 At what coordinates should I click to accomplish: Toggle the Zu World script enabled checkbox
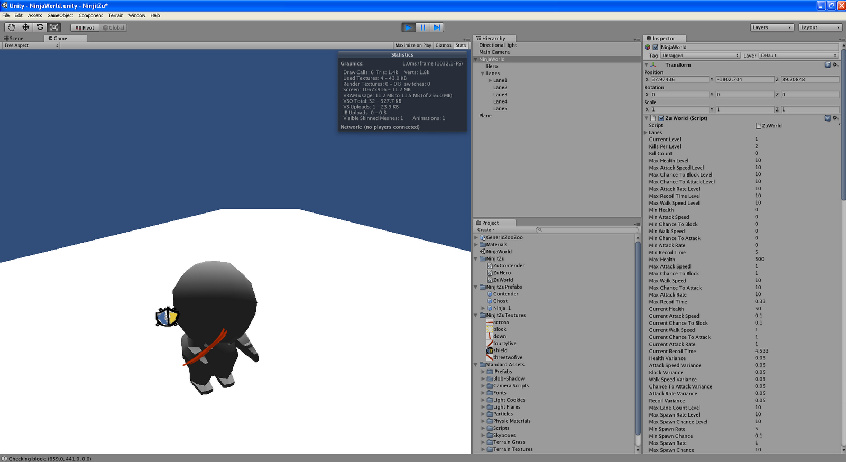661,118
